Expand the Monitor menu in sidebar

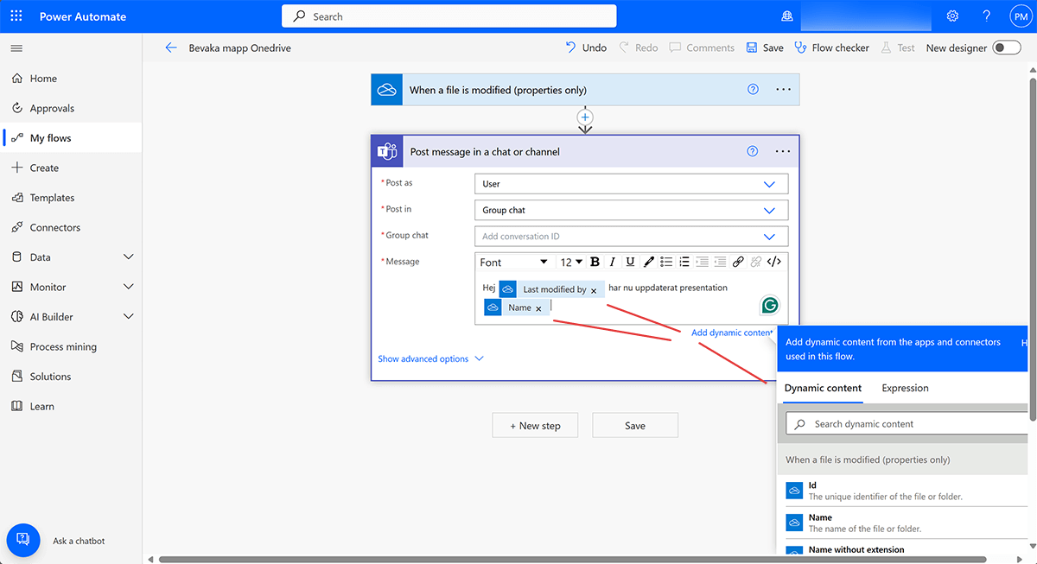129,287
